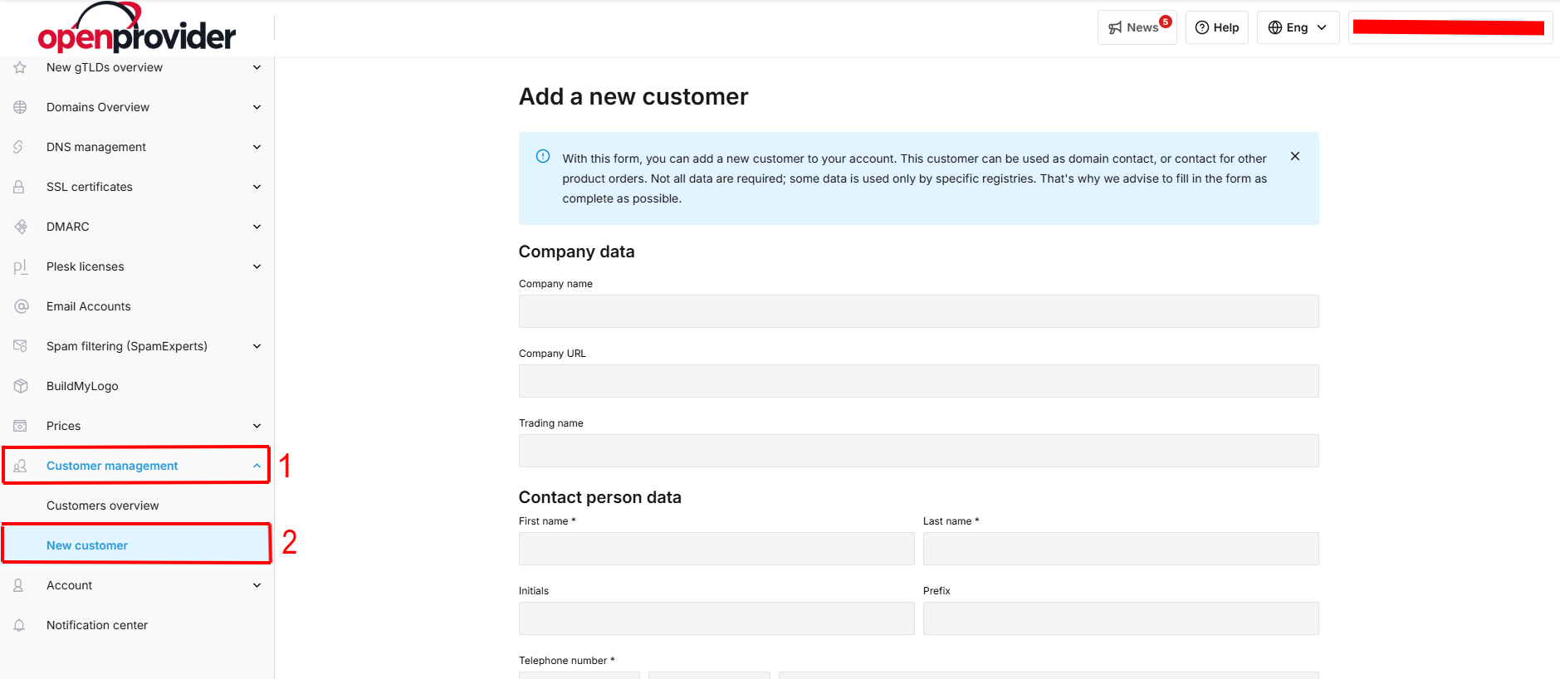Click the Plesk licenses icon

[21, 266]
